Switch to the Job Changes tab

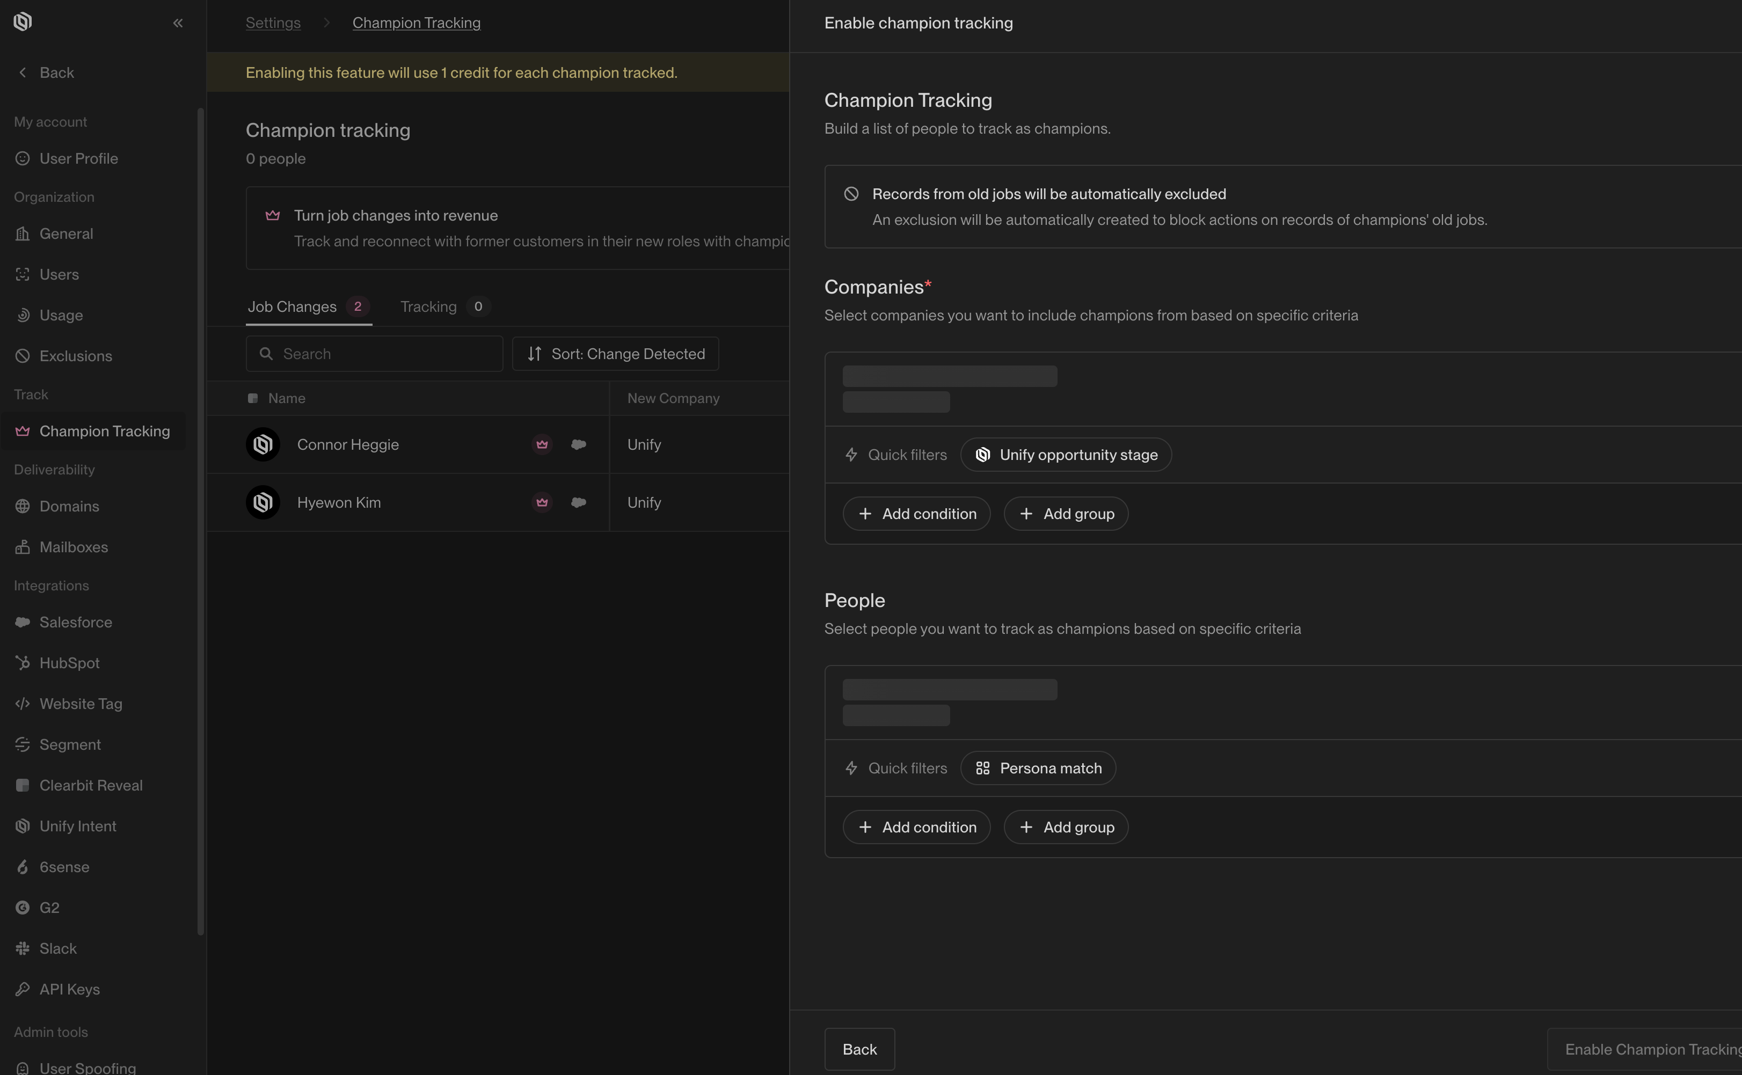[309, 306]
